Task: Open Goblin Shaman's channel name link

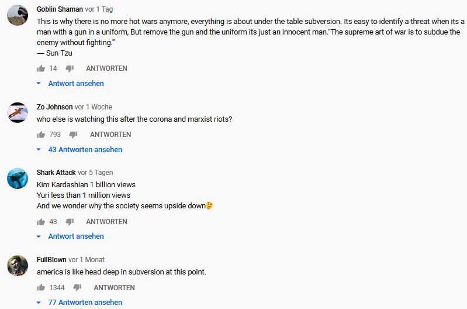Action: pyautogui.click(x=60, y=9)
